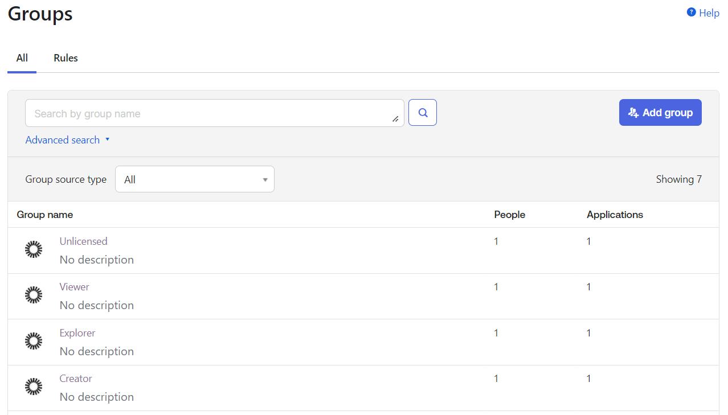This screenshot has height=415, width=728.
Task: Open the Unlicensed group
Action: [x=83, y=241]
